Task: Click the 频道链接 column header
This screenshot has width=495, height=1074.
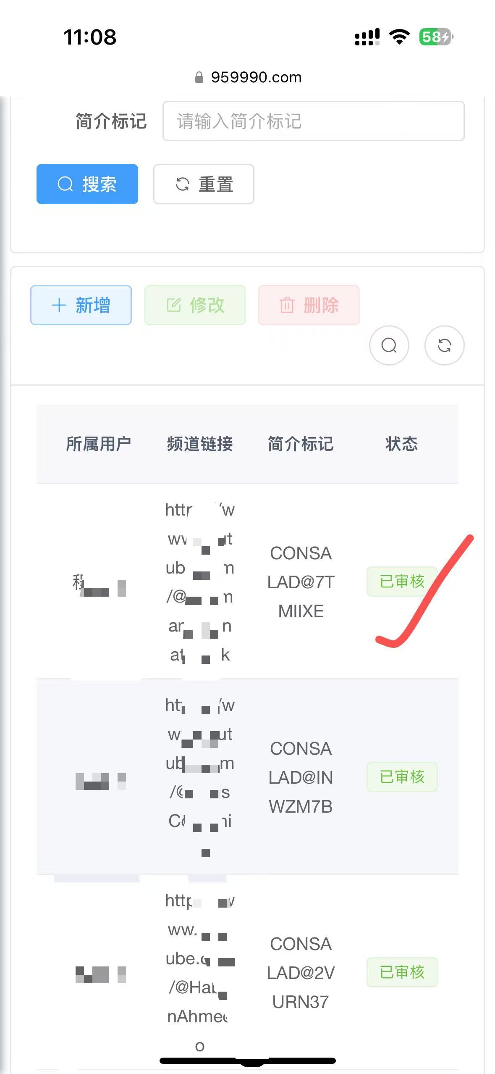Action: 200,444
